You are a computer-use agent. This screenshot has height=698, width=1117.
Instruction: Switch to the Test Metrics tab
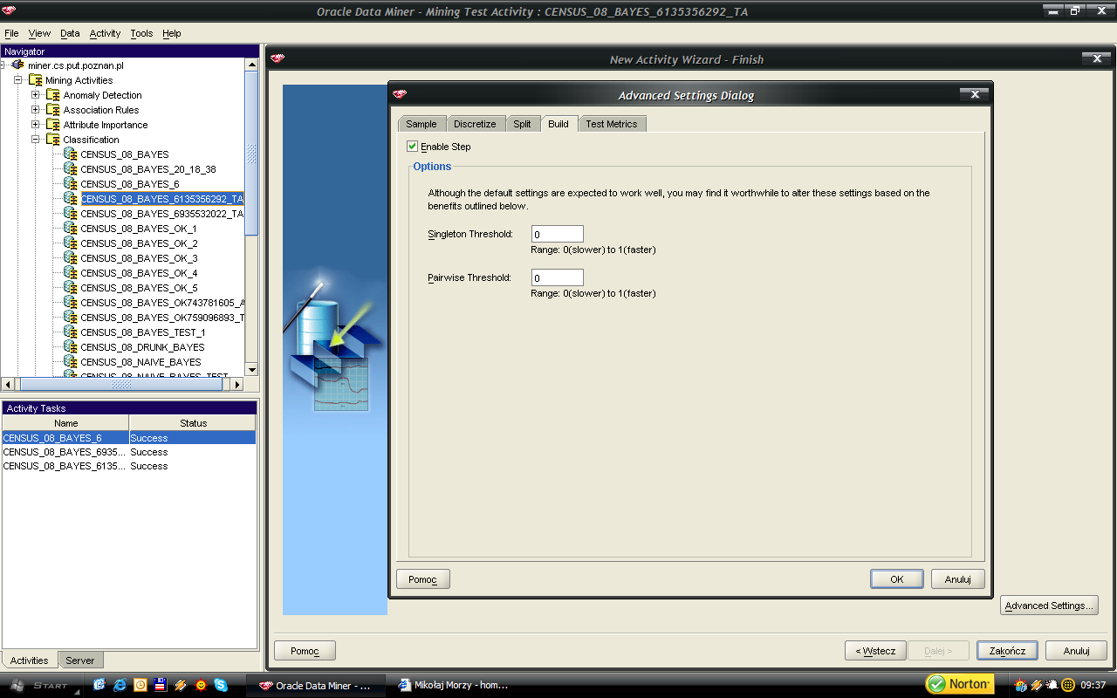coord(611,124)
